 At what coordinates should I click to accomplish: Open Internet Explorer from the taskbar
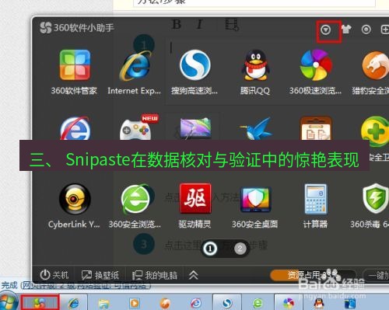(74, 303)
